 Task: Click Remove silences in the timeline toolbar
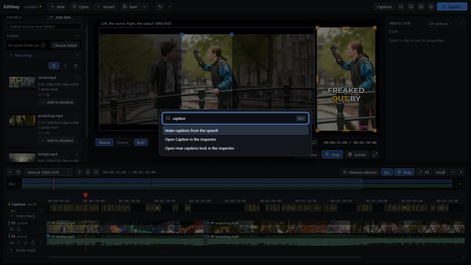tap(360, 172)
